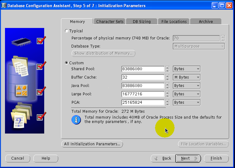
Task: Switch to the File Locations tab
Action: [174, 21]
